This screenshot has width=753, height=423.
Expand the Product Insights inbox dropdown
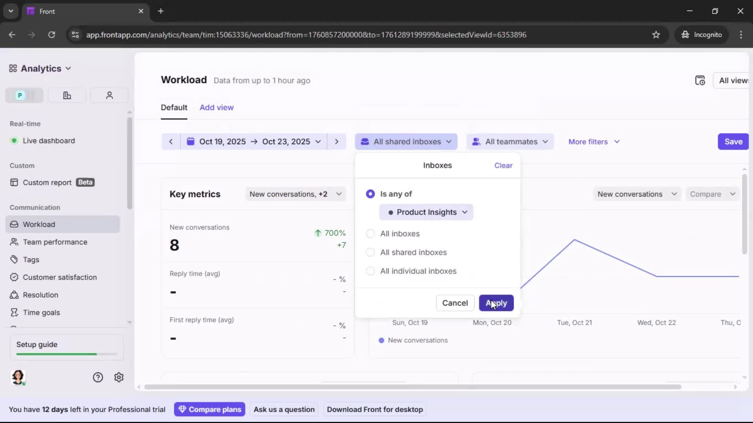click(427, 212)
